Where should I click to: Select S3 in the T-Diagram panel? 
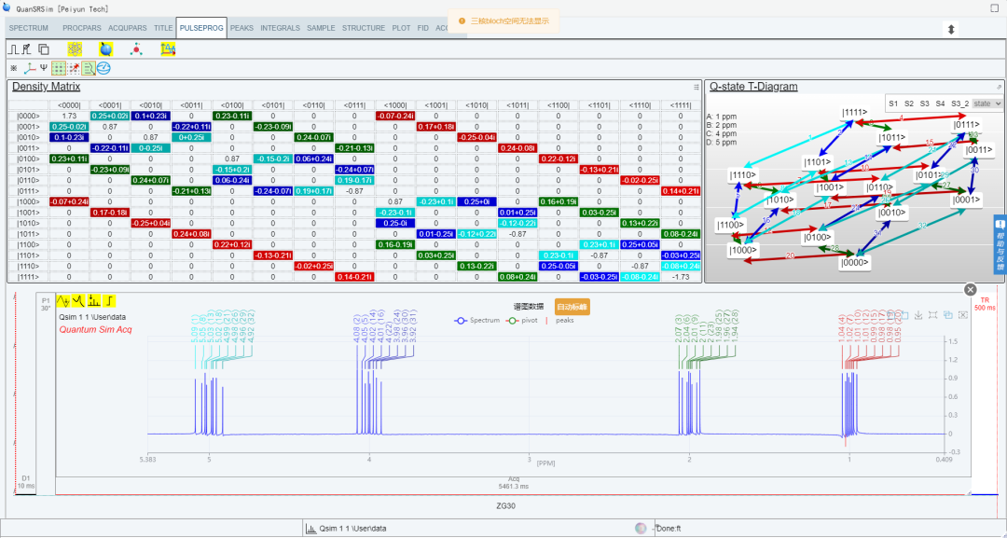pyautogui.click(x=924, y=103)
